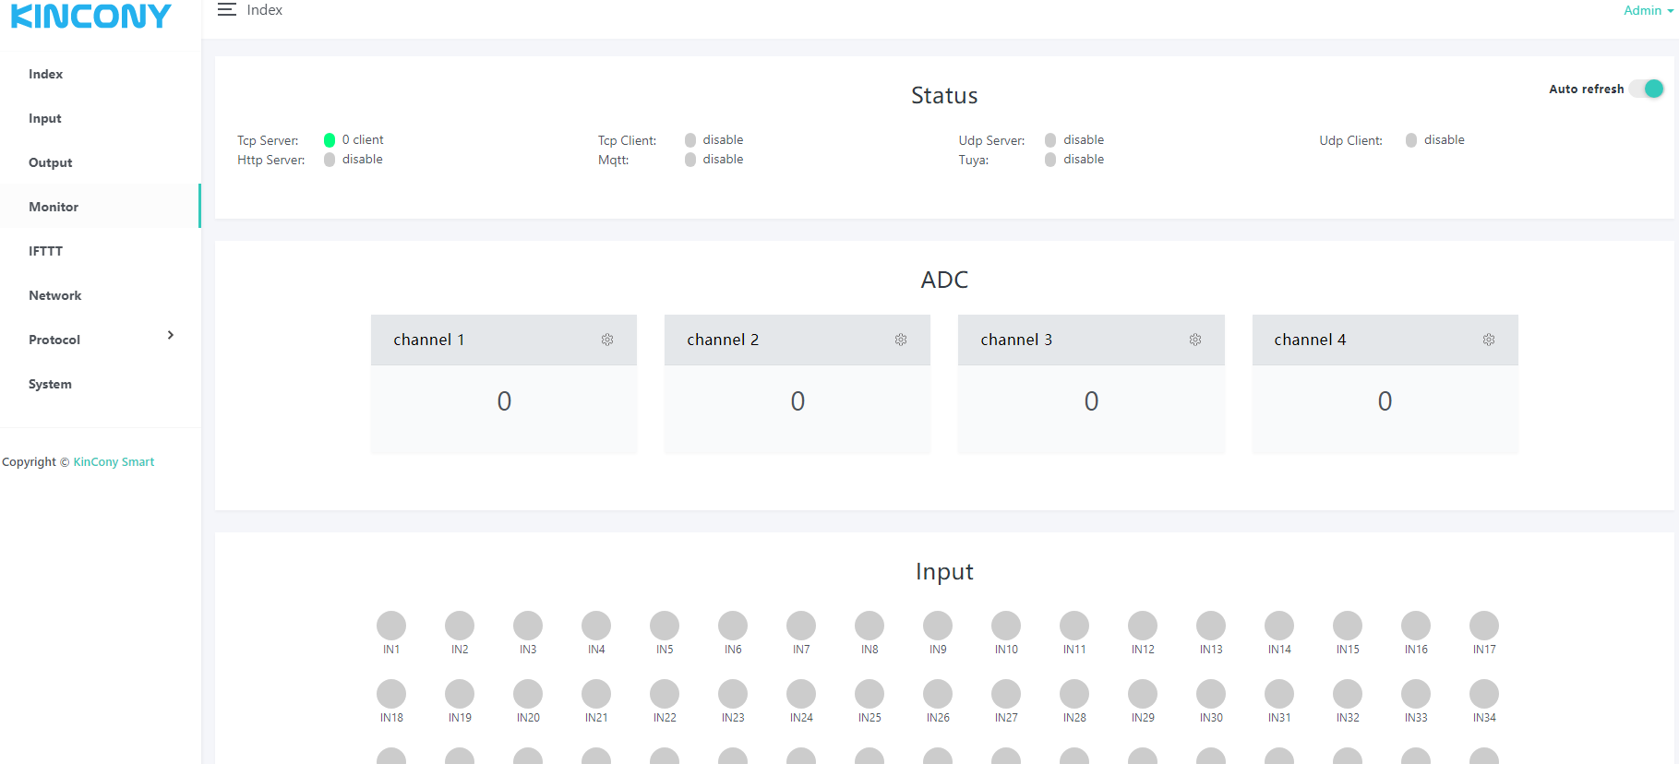Open the Output sidebar page
The width and height of the screenshot is (1679, 764).
pyautogui.click(x=50, y=162)
